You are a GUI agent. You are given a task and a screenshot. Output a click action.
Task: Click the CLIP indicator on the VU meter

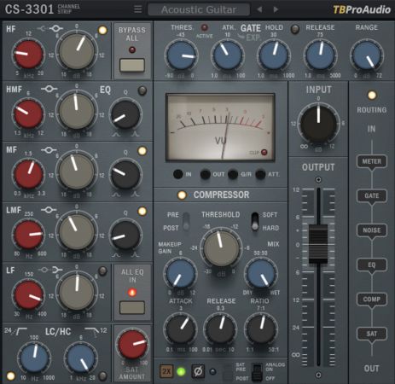264,153
